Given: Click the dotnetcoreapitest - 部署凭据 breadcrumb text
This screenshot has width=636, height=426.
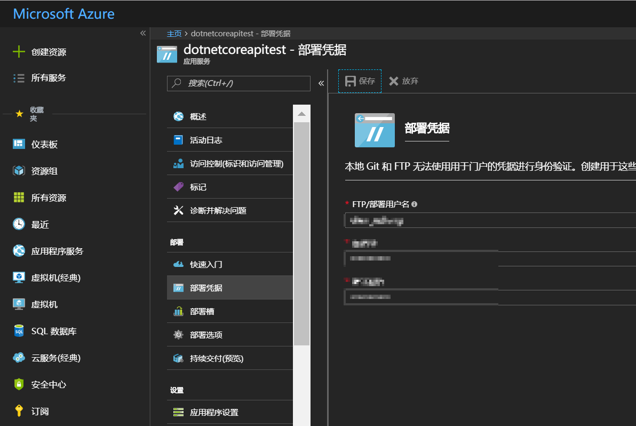Looking at the screenshot, I should [x=241, y=34].
